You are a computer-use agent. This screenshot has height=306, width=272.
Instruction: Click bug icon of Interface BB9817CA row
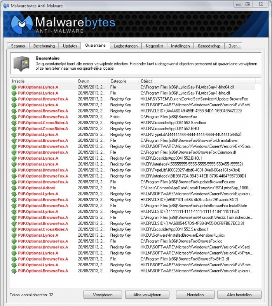pyautogui.click(x=14, y=176)
